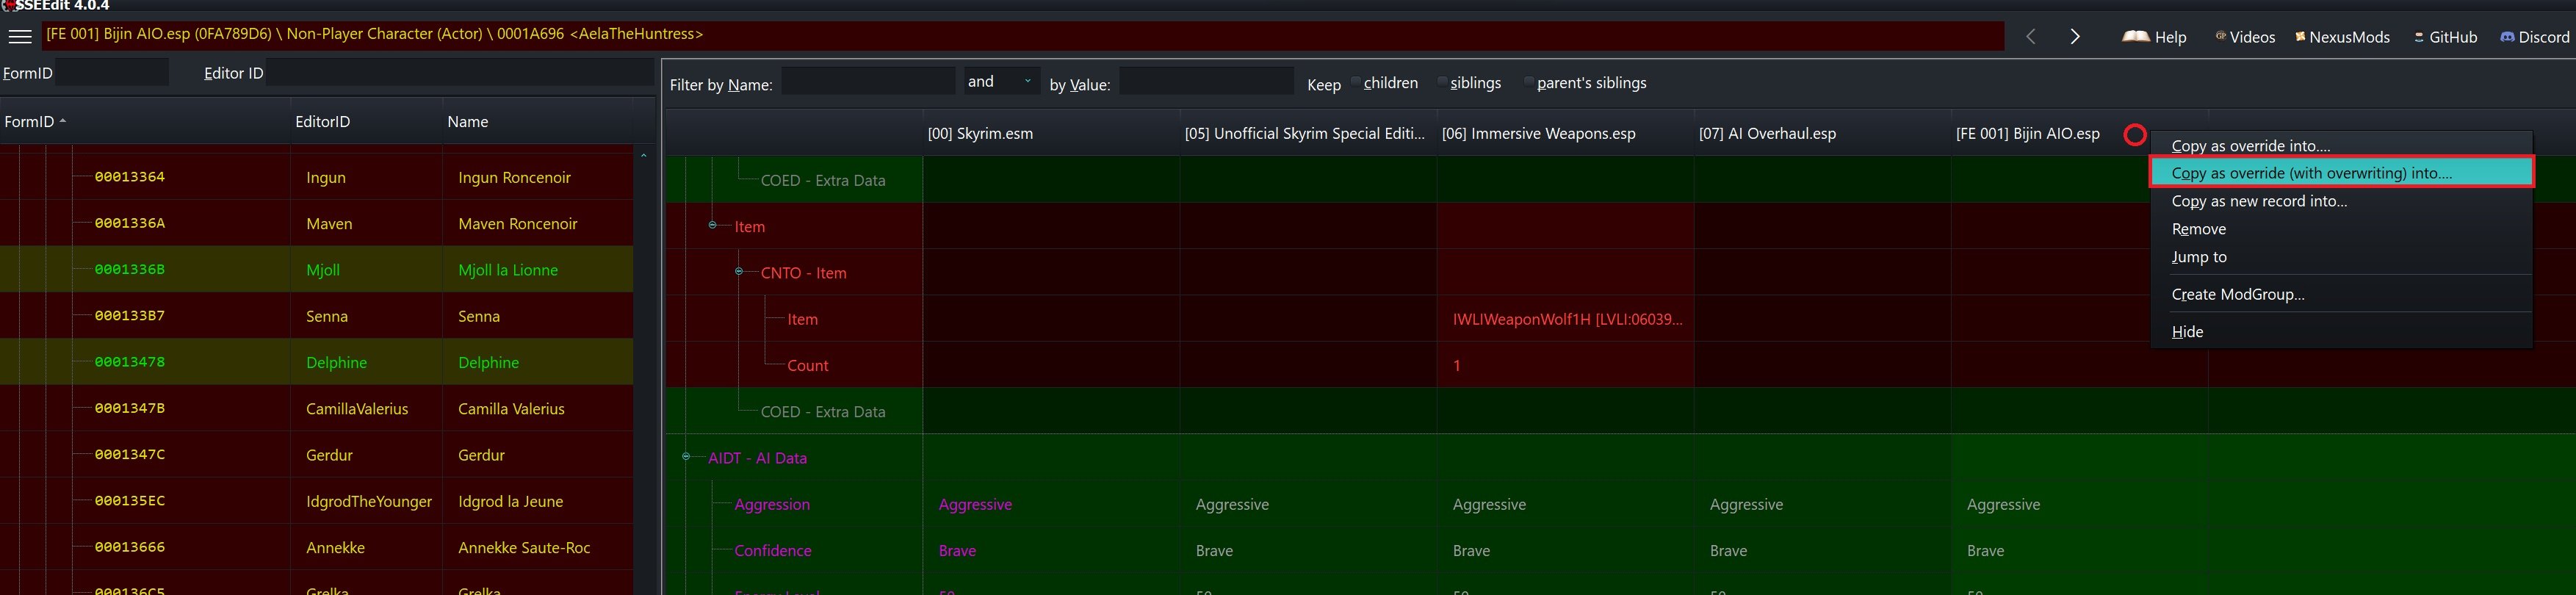Click the IWLIWeaponWolf1H item value cell
The width and height of the screenshot is (2576, 595).
pos(1566,319)
